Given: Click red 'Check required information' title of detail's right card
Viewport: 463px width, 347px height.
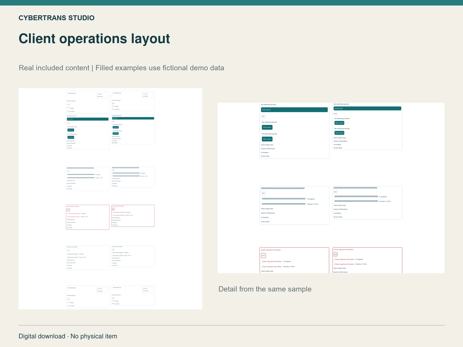Looking at the screenshot, I should [x=343, y=250].
